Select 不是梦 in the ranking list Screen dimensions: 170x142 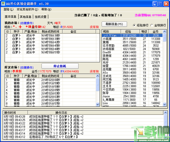click(132, 83)
